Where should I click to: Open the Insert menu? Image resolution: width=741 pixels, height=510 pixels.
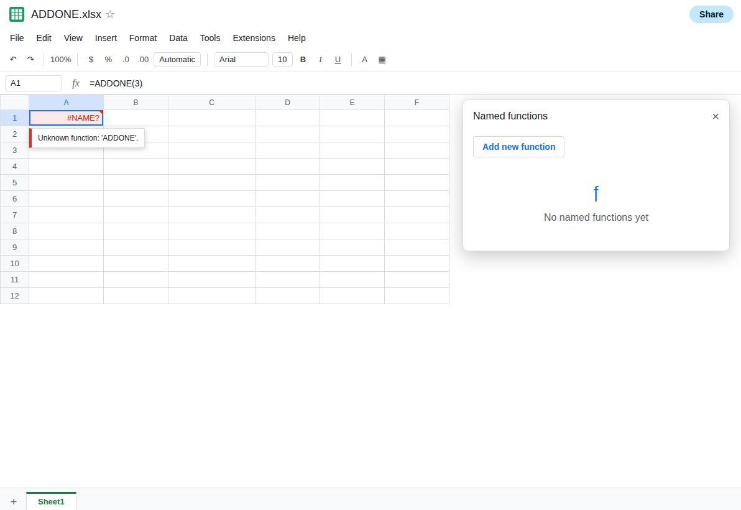(x=106, y=38)
